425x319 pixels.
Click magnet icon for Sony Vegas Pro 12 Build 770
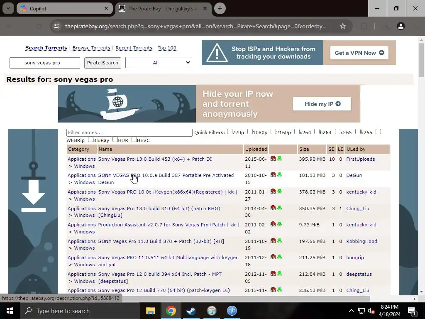[x=273, y=290]
